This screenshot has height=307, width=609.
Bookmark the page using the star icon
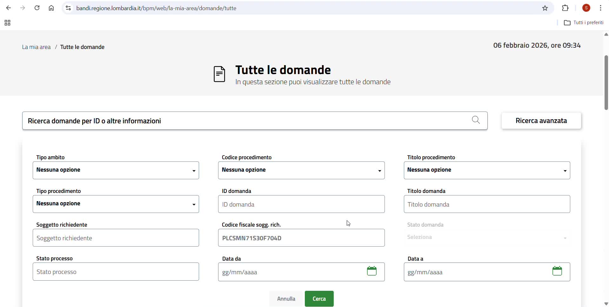coord(545,8)
